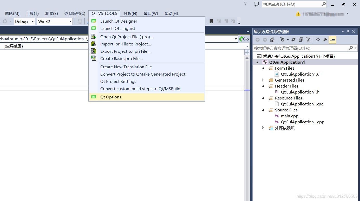Open dropdown beside pending changes filter

[x=288, y=40]
